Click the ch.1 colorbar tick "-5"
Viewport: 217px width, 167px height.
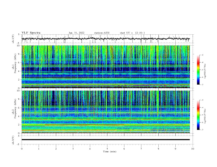[x=202, y=70]
